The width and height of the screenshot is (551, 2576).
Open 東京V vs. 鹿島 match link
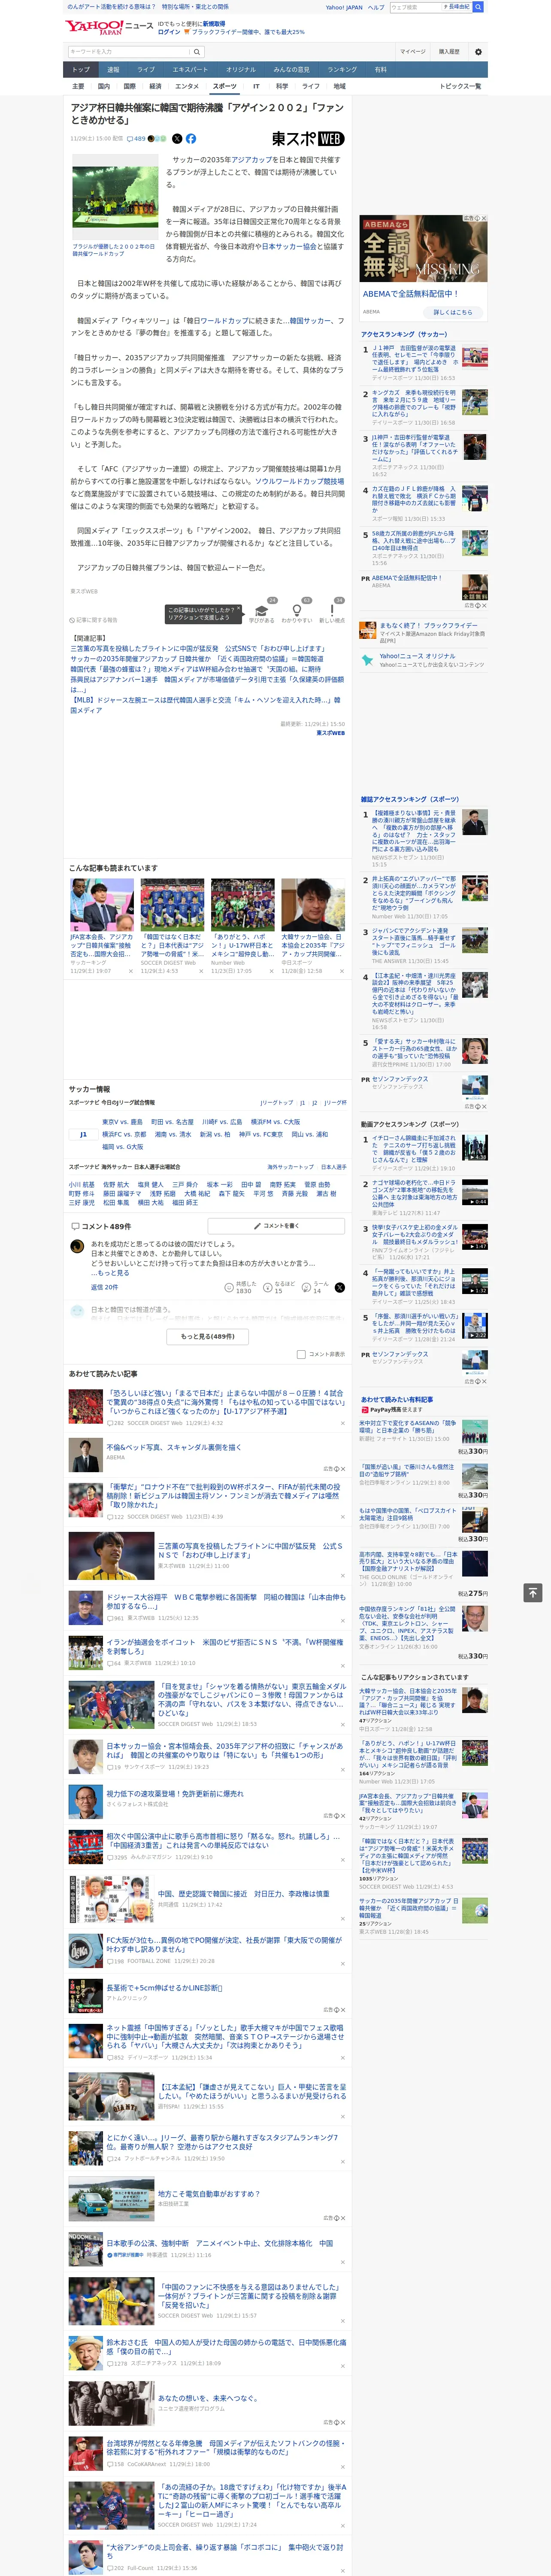[x=122, y=1122]
